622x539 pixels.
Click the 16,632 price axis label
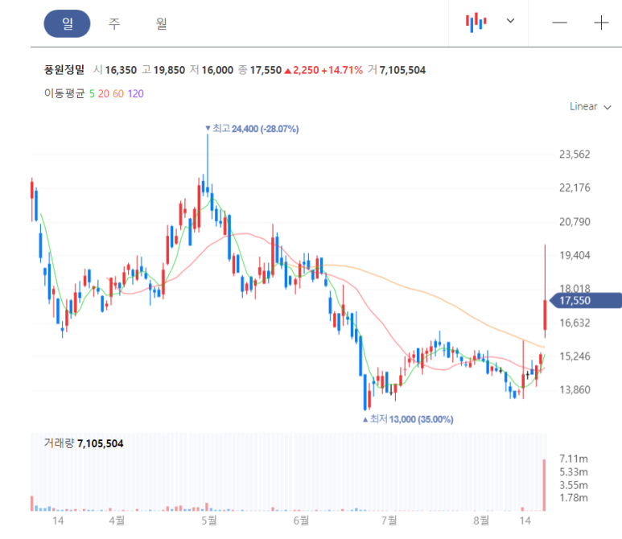575,323
